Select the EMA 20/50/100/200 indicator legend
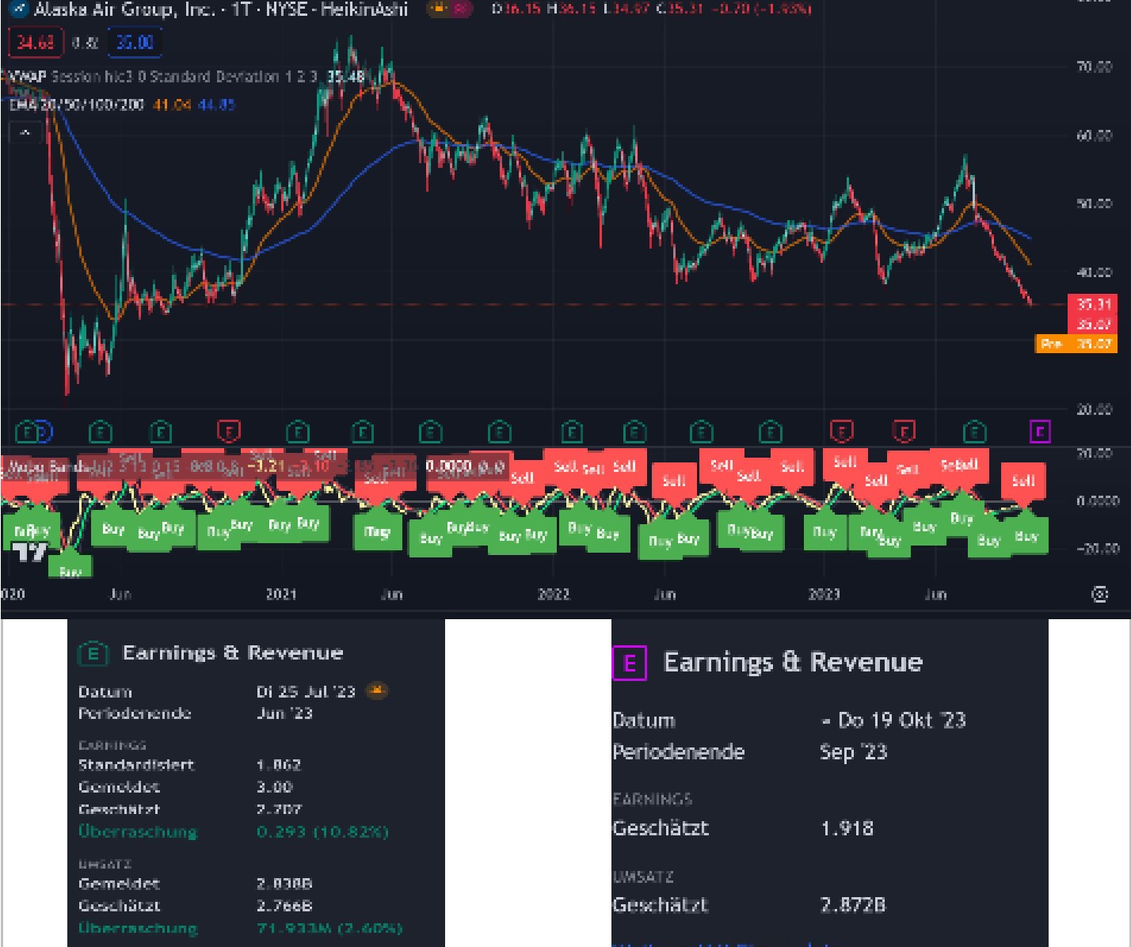1131x947 pixels. [77, 105]
